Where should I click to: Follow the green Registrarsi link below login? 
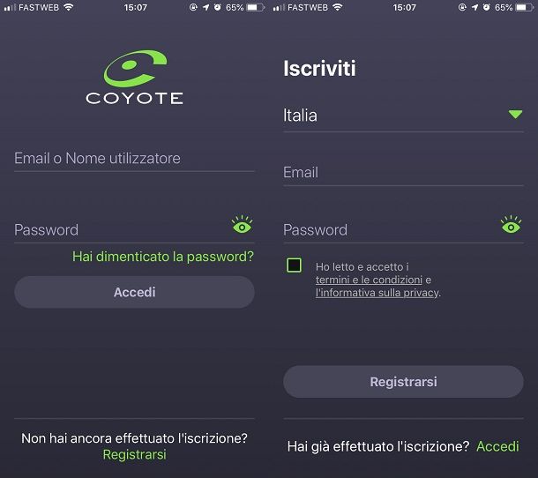(134, 454)
